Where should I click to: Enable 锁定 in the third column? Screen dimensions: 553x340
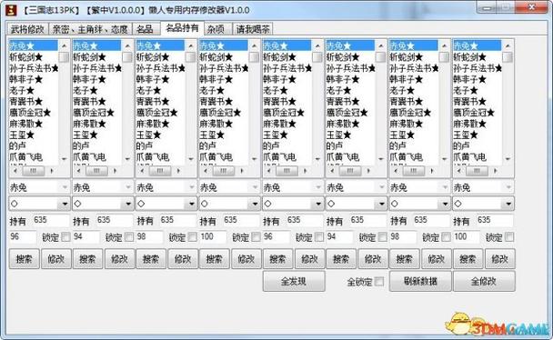point(192,237)
